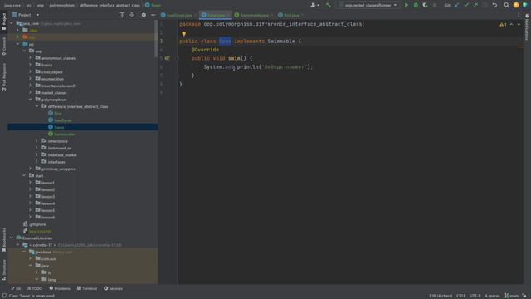Collapse the polymorphism package

(31, 100)
